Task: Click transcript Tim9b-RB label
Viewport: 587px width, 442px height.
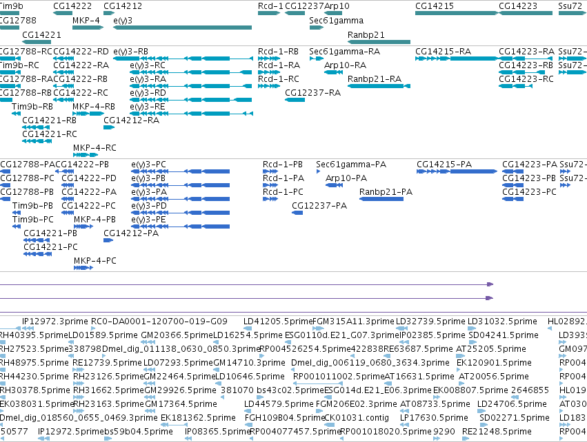Action: 32,107
